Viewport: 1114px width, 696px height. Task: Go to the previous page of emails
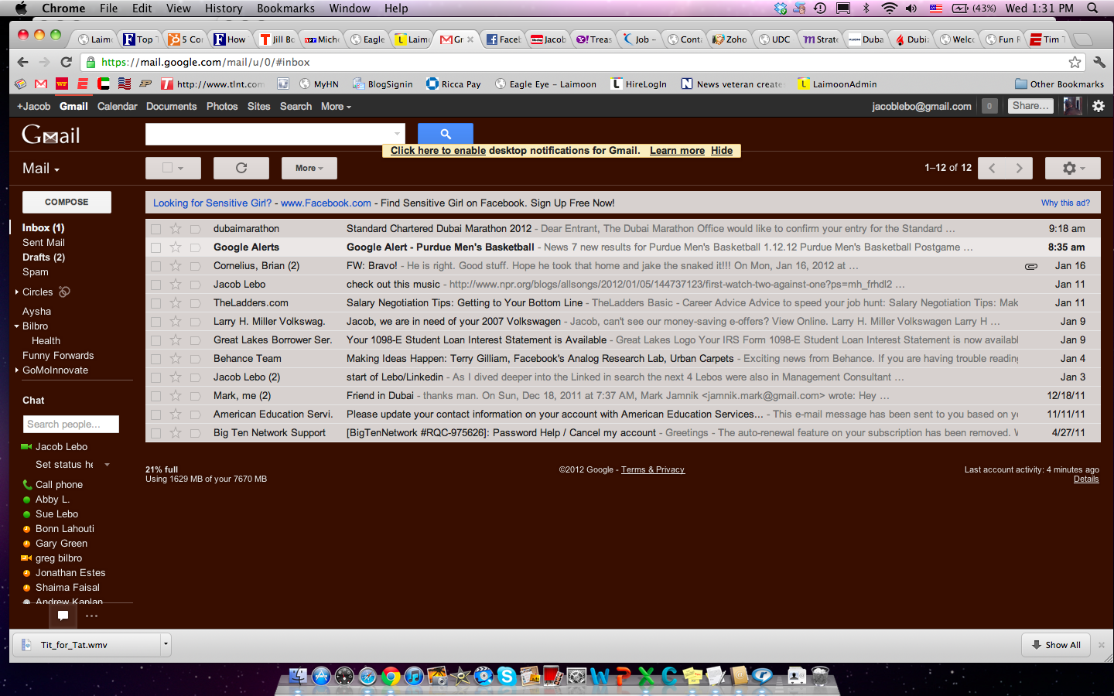click(992, 168)
